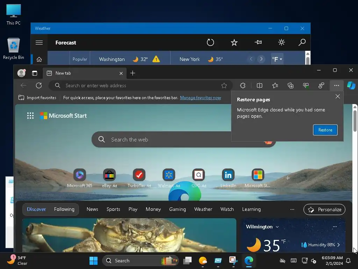Switch to the Following tab
Screen dimensions: 358x269
64,209
